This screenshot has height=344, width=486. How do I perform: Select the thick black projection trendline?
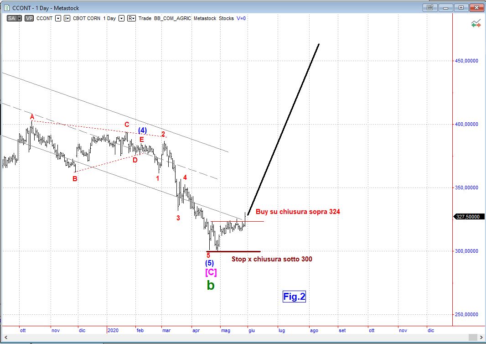[x=283, y=130]
